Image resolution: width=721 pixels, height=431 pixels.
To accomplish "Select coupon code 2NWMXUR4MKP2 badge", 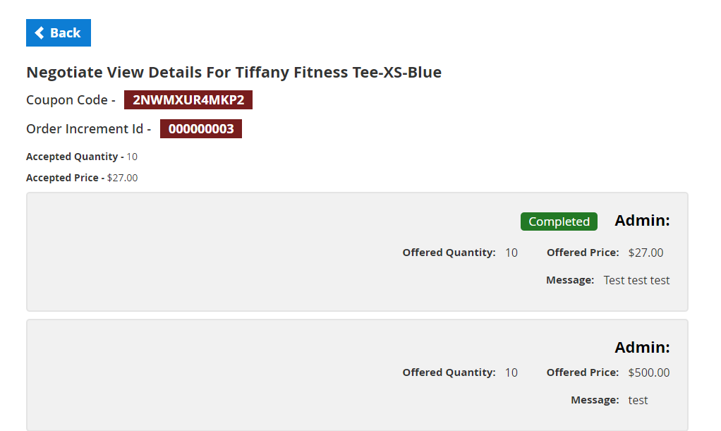I will (x=188, y=100).
